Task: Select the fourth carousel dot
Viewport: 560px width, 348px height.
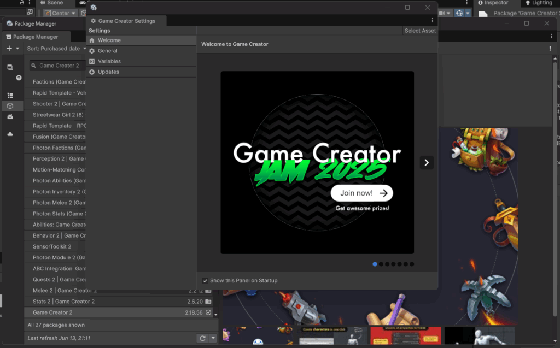Action: [x=393, y=264]
